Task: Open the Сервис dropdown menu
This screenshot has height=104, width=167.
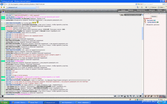Action: (161, 7)
